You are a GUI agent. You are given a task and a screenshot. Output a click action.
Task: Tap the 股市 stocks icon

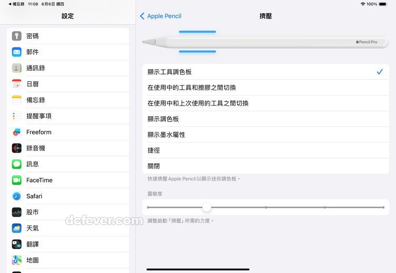pyautogui.click(x=17, y=212)
